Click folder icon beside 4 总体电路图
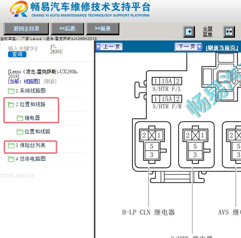The image size is (241, 238). pyautogui.click(x=11, y=159)
